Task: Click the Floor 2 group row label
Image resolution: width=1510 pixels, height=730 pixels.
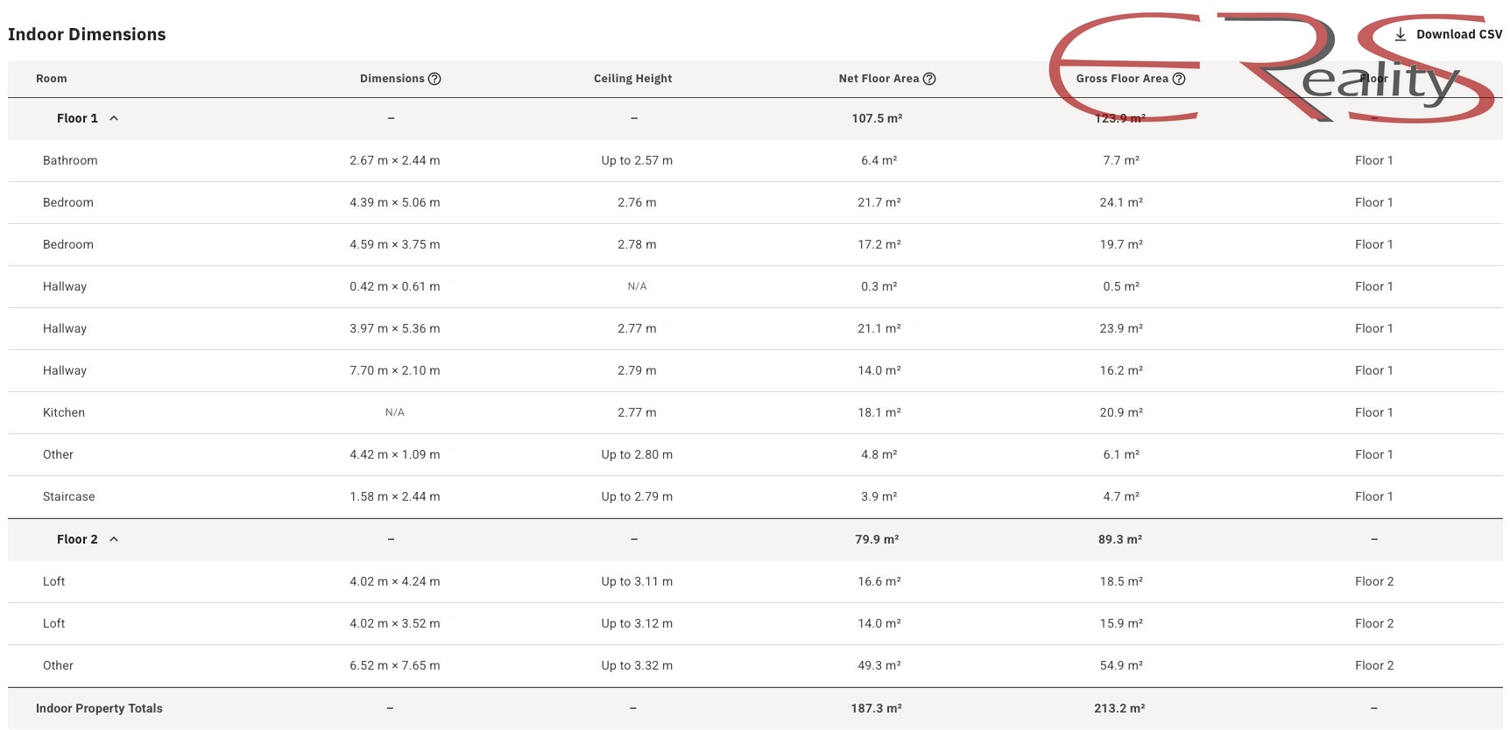Action: pos(77,539)
